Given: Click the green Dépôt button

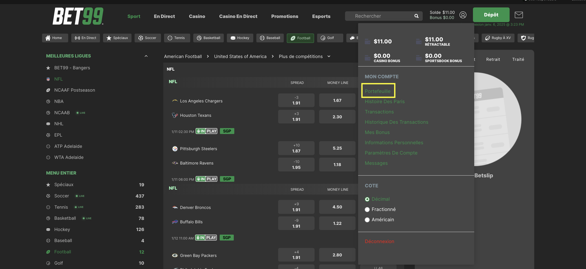Looking at the screenshot, I should click(491, 15).
